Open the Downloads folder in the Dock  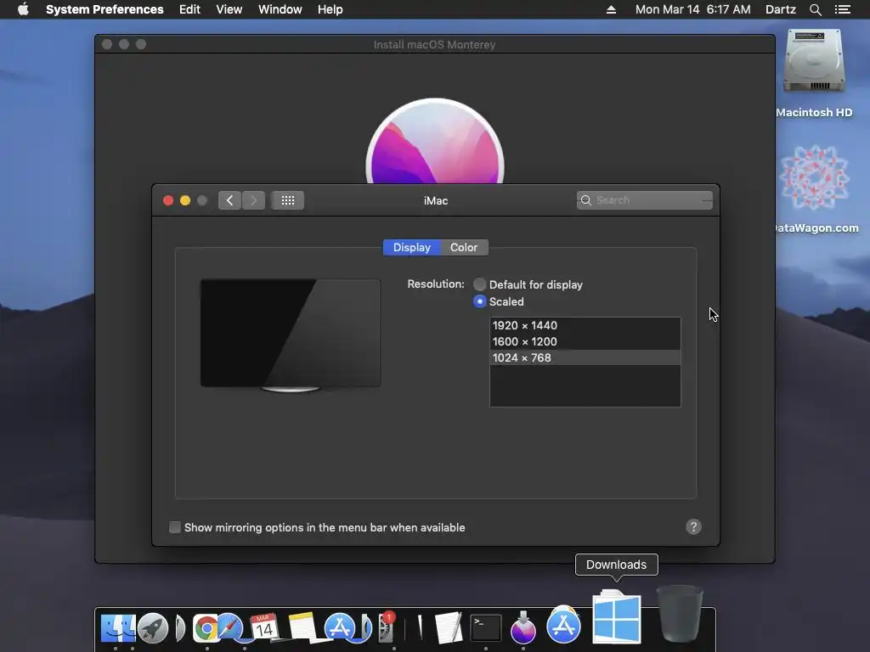tap(617, 616)
